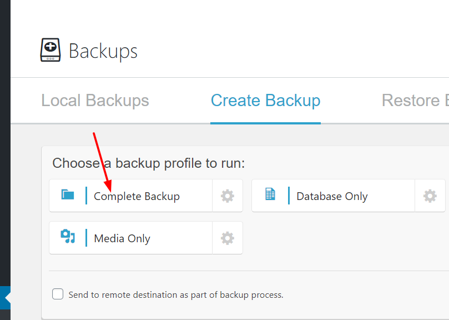The height and width of the screenshot is (320, 449).
Task: Open settings gear for Complete Backup profile
Action: [x=228, y=196]
